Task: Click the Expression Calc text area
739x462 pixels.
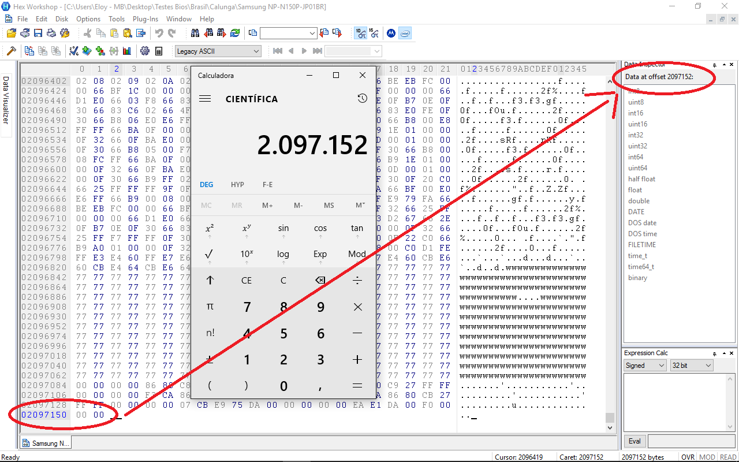Action: [x=680, y=402]
